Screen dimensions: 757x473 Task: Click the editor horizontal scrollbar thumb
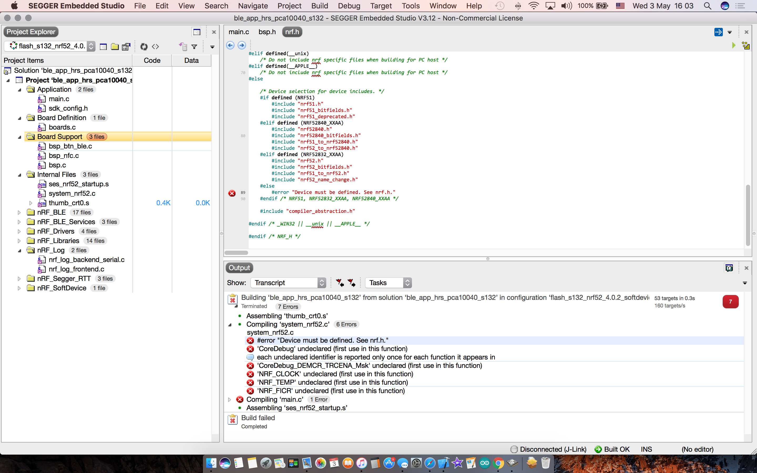point(236,253)
